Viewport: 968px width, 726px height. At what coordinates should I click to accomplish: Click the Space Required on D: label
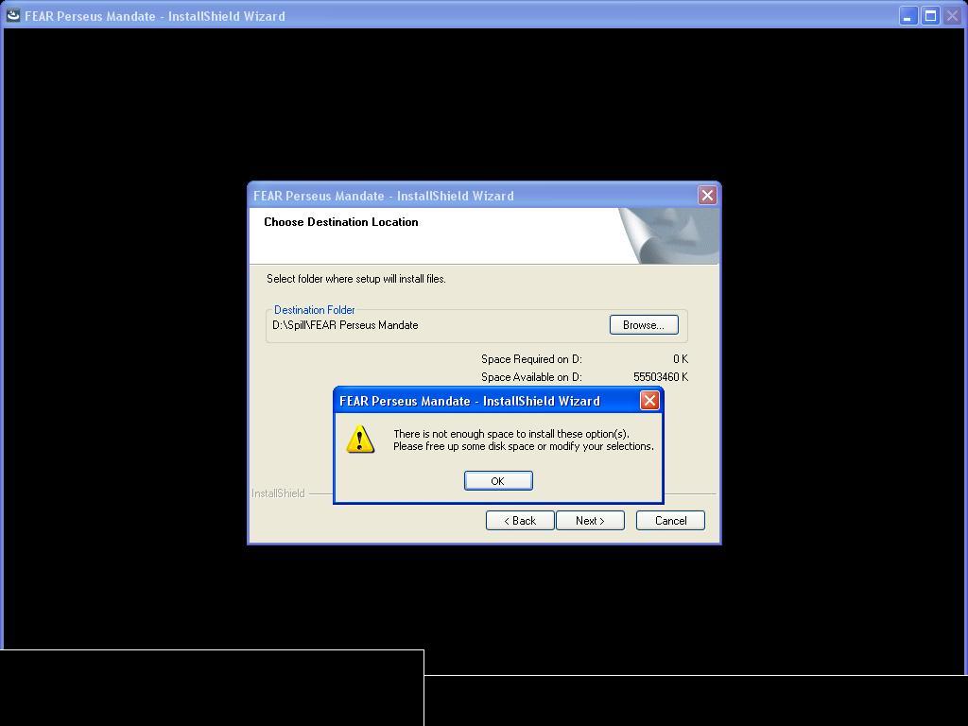531,359
